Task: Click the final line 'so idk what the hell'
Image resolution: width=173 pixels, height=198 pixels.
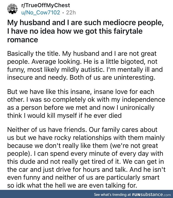Action: (72, 185)
